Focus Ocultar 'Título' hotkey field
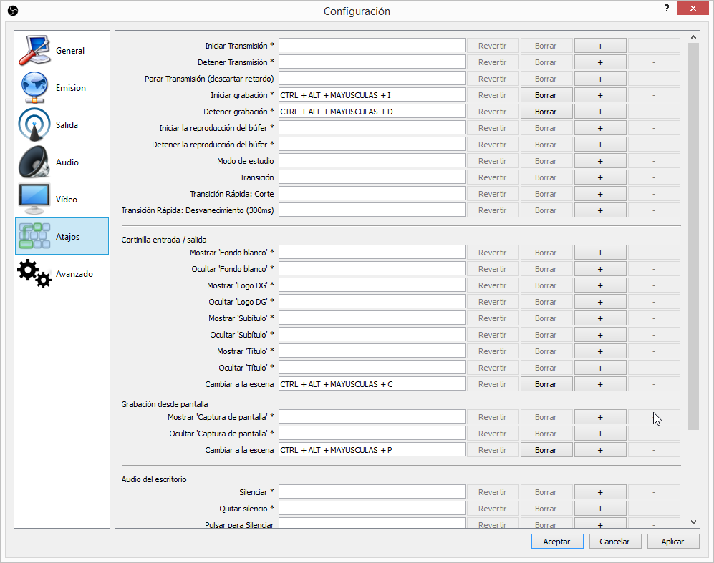 [x=372, y=367]
